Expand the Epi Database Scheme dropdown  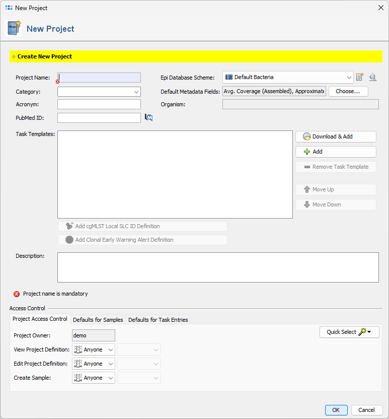(x=349, y=77)
